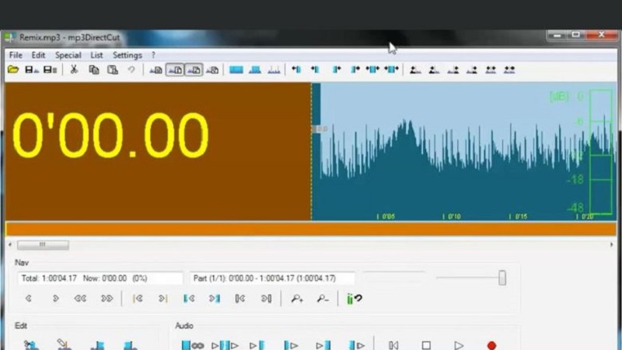Click the double right arrow fast-forward button
The image size is (622, 350).
point(107,298)
